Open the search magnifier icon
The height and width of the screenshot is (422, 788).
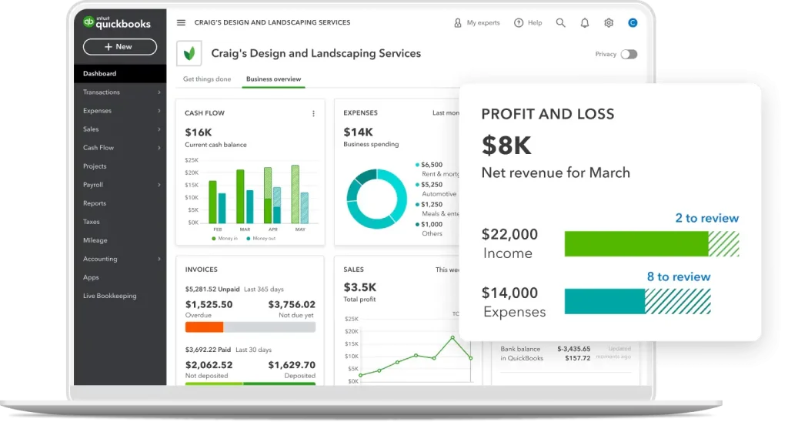pyautogui.click(x=560, y=22)
